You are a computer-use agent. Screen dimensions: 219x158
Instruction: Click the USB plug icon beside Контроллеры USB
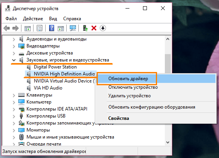(21, 116)
